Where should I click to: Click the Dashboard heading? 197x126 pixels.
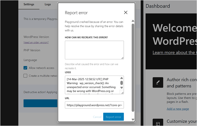158,6
